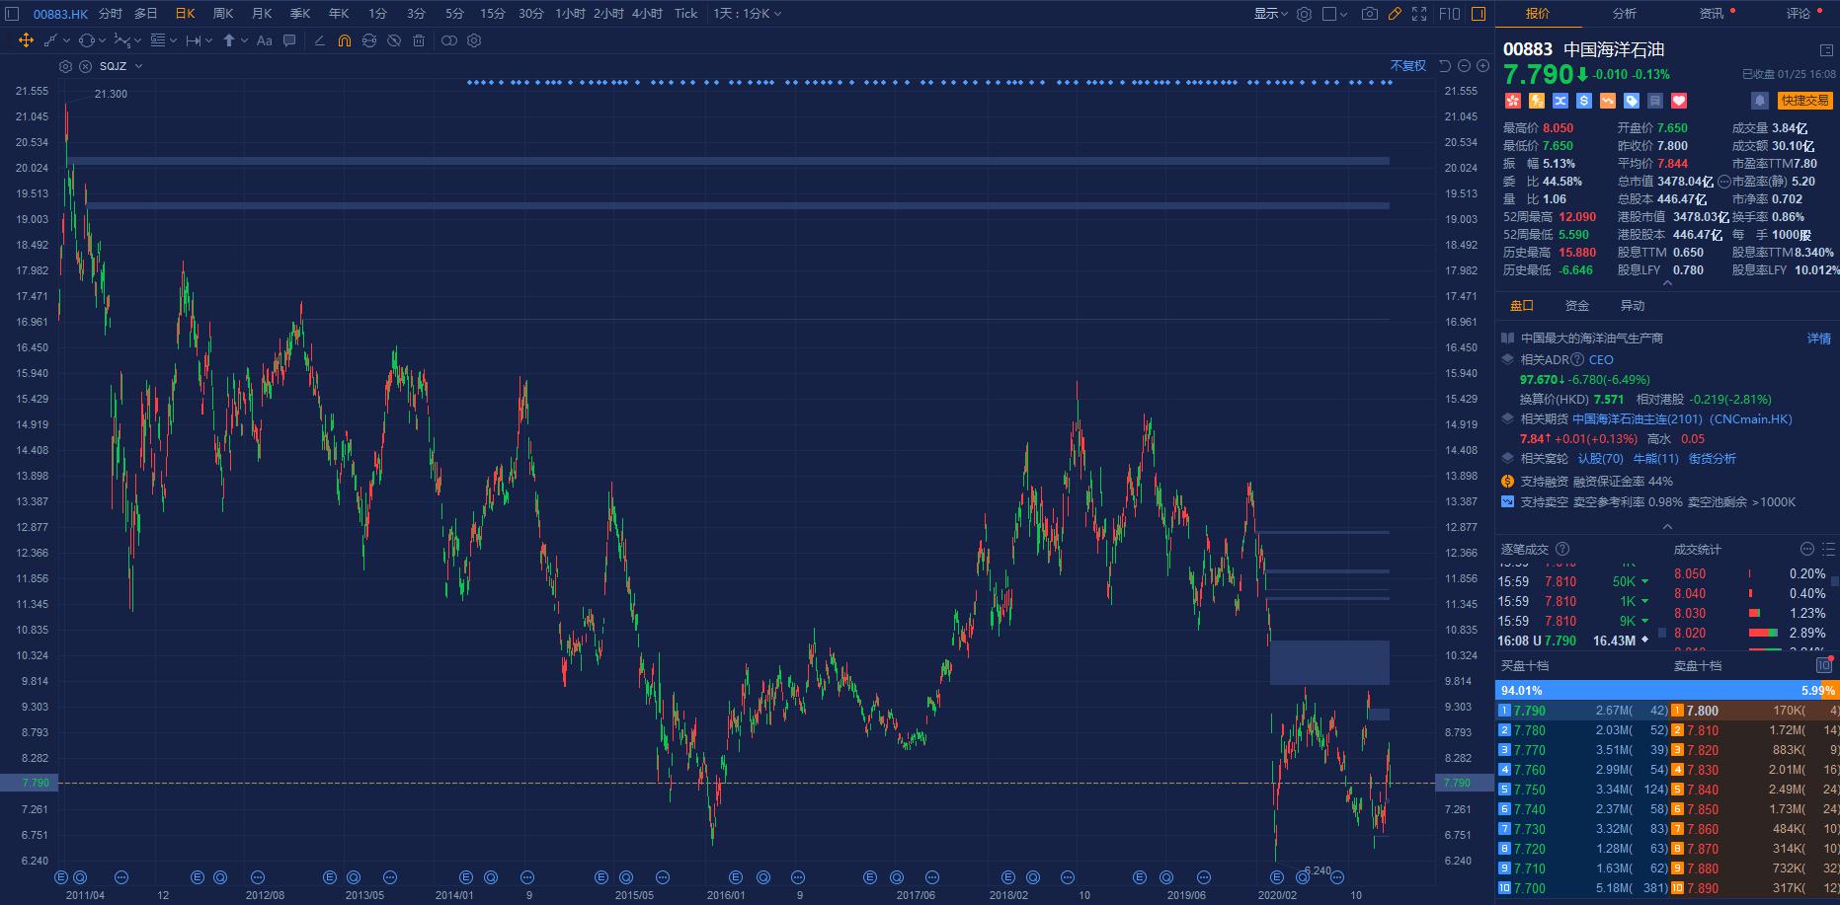
Task: Switch to the 周K weekly chart tab
Action: 223,14
